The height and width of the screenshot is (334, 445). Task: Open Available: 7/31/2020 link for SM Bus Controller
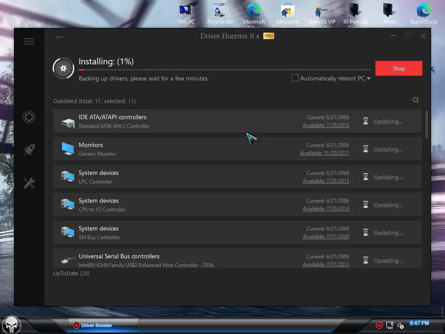326,237
